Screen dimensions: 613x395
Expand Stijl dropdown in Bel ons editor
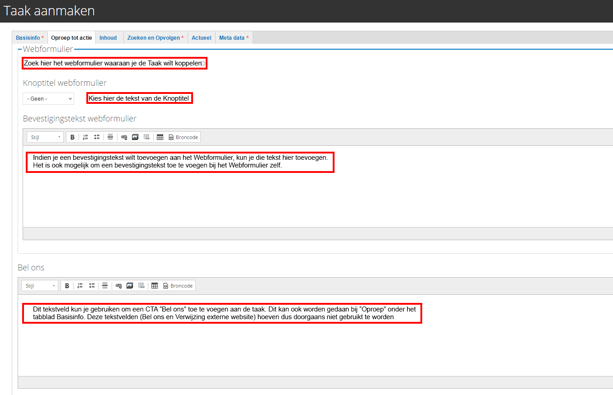coord(40,286)
